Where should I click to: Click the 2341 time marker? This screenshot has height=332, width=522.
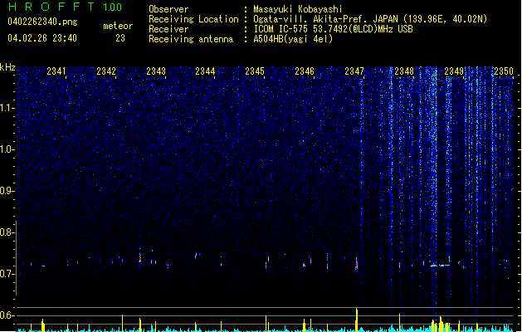[x=56, y=71]
